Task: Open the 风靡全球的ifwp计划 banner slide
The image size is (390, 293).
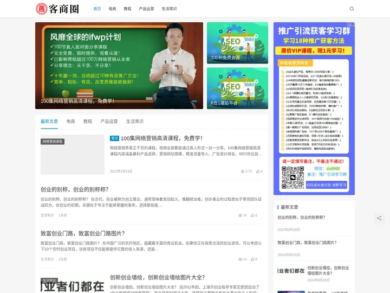Action: (119, 66)
